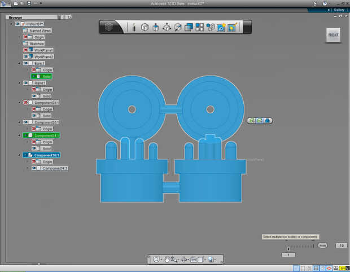
Task: Open the application cube menu in the main toolbar
Action: [109, 27]
